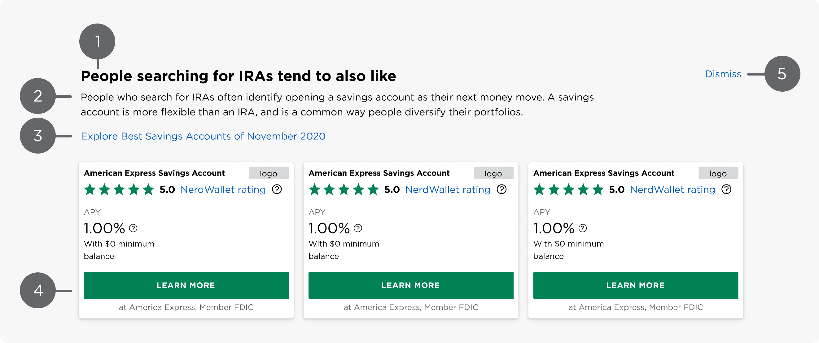Screen dimensions: 819x343
Task: Click help icon beside second card's NerdWallet rating
Action: click(x=502, y=189)
